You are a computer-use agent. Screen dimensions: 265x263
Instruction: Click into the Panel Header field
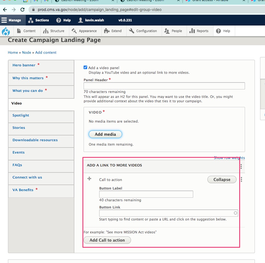click(164, 86)
